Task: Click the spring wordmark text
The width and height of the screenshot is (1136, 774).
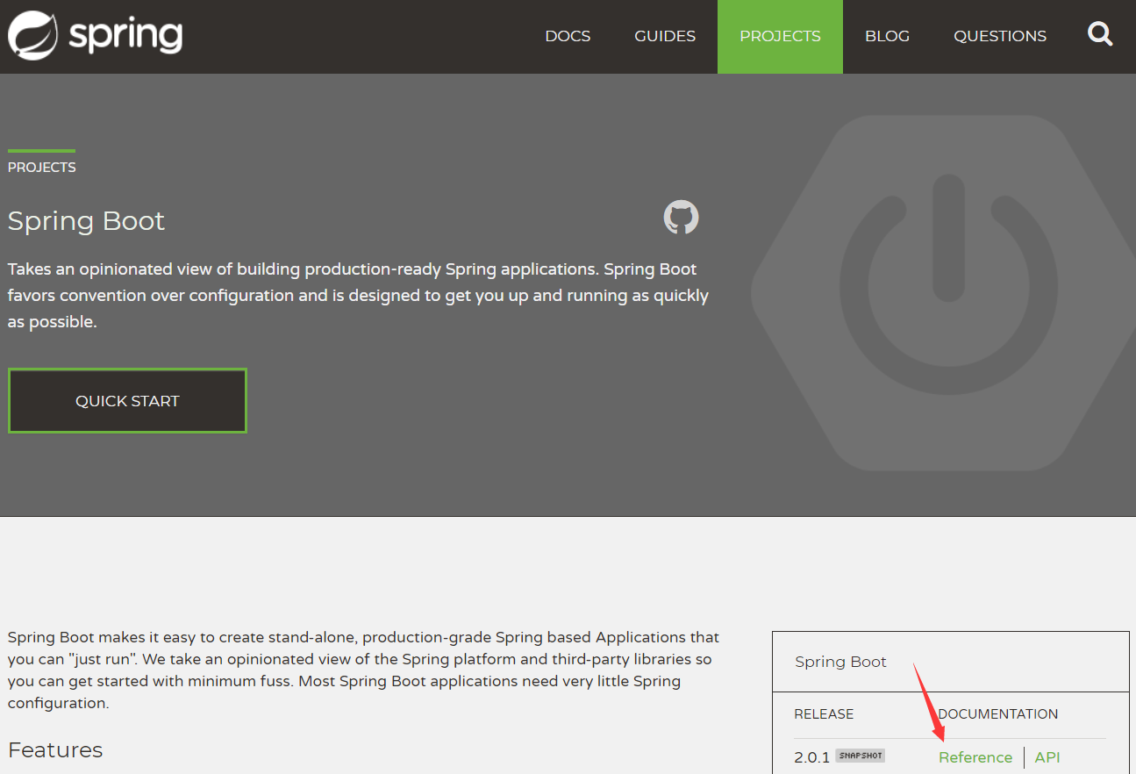Action: tap(126, 37)
